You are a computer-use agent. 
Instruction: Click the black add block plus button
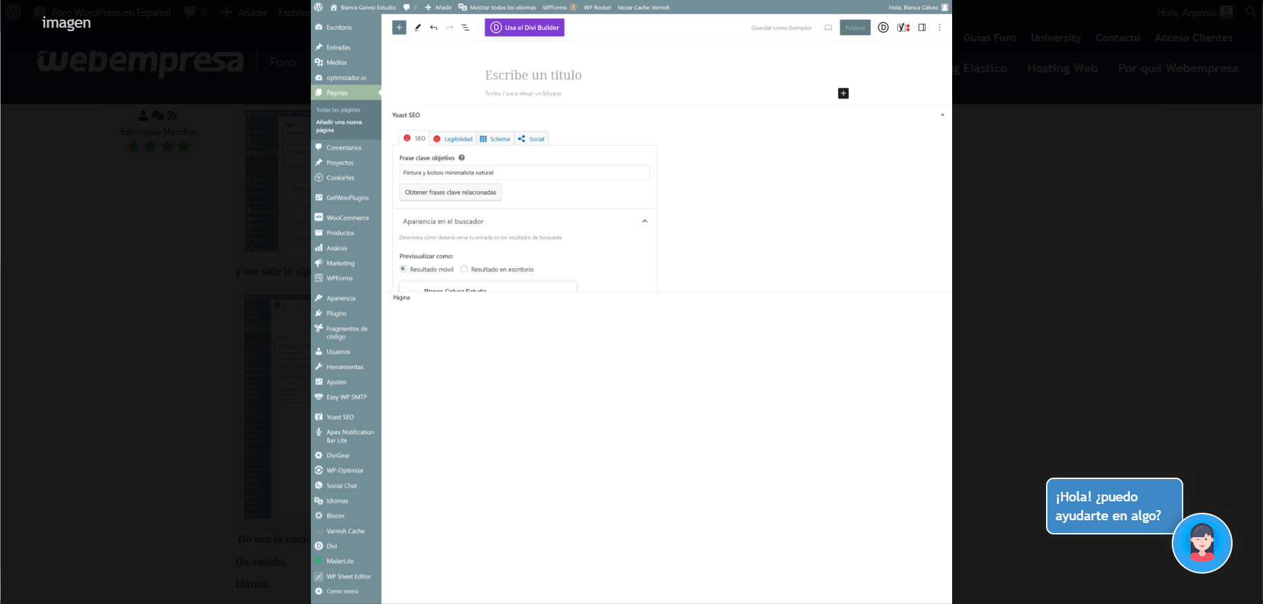coord(843,93)
